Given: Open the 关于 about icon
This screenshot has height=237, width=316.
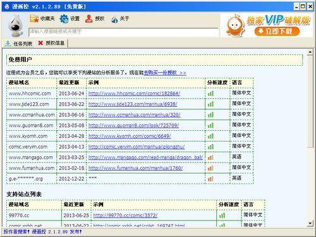Looking at the screenshot, I should (x=114, y=20).
